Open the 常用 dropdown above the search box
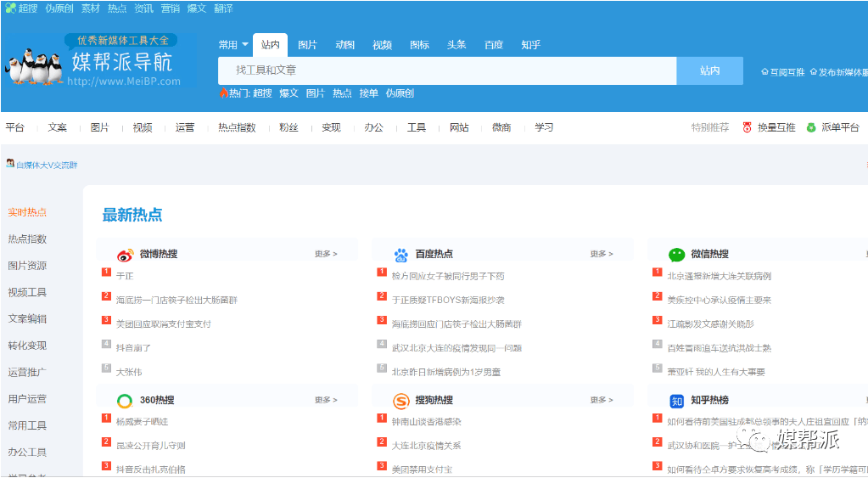This screenshot has height=478, width=868. click(233, 45)
